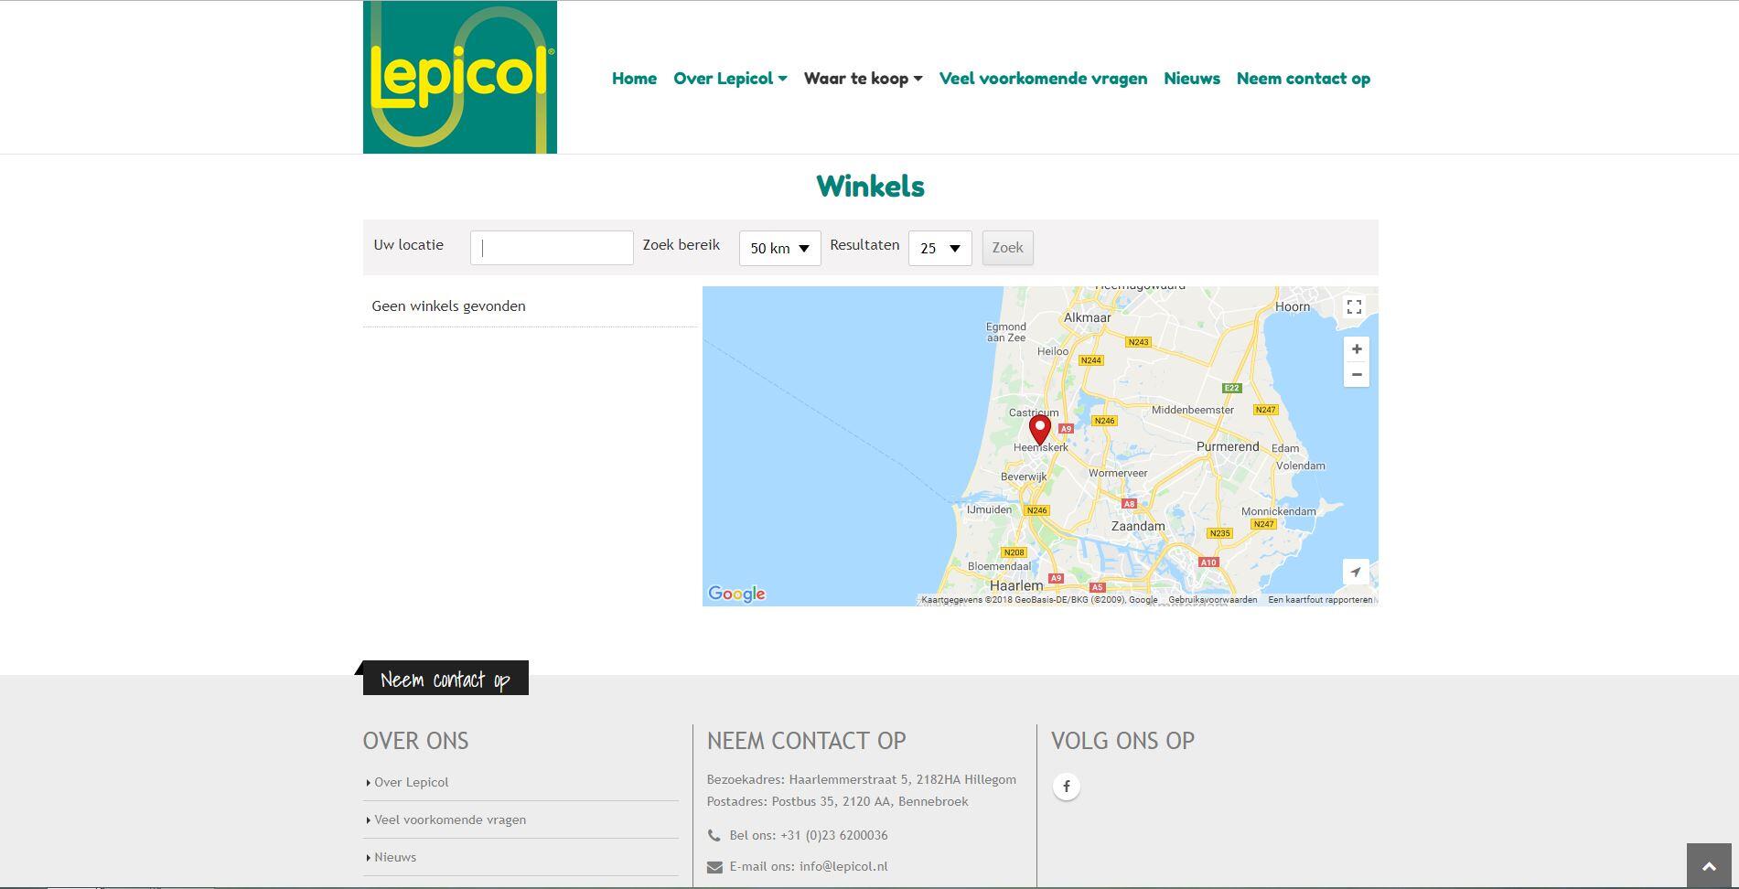Click the Haarlem label on the map
Screen dimensions: 1739x889
(x=1015, y=585)
